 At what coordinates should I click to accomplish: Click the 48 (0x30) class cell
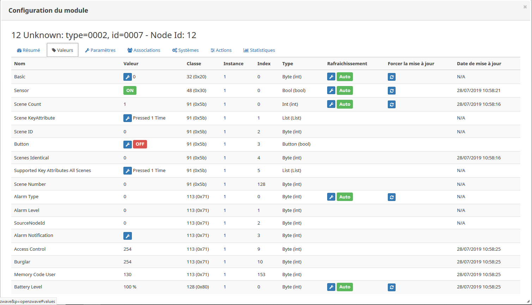pyautogui.click(x=197, y=91)
